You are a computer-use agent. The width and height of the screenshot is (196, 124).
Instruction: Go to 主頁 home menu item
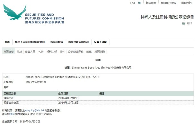(7, 42)
